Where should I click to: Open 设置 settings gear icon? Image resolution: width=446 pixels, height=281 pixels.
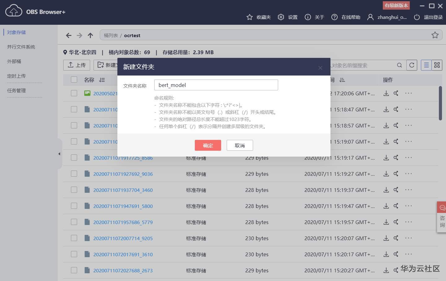[281, 17]
